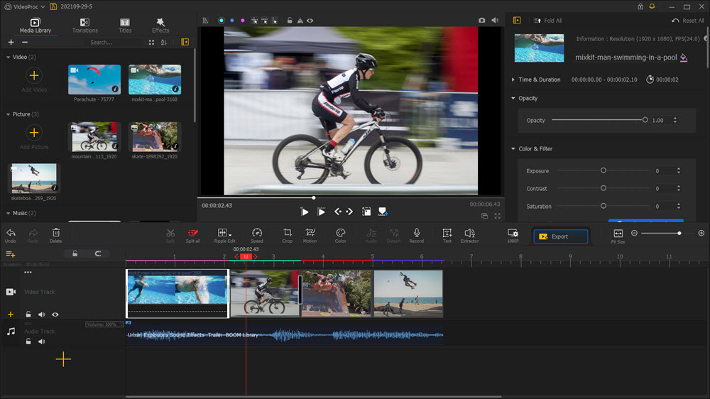
Task: Select the Crop tool in toolbar
Action: [287, 233]
